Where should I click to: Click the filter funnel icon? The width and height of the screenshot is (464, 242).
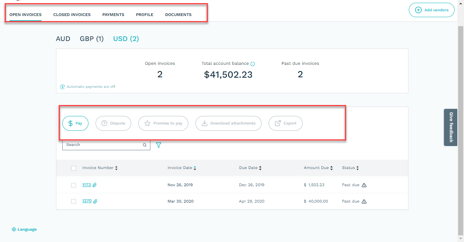159,145
